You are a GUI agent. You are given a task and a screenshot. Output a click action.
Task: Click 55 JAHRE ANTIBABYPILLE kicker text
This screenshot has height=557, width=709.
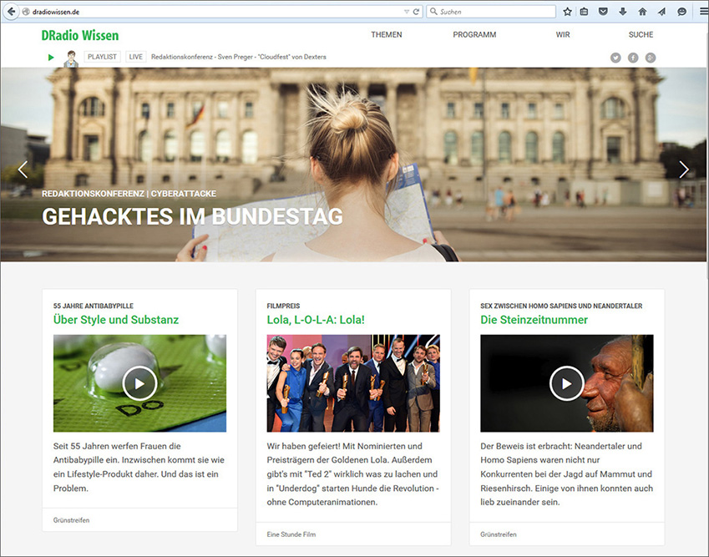(x=94, y=306)
